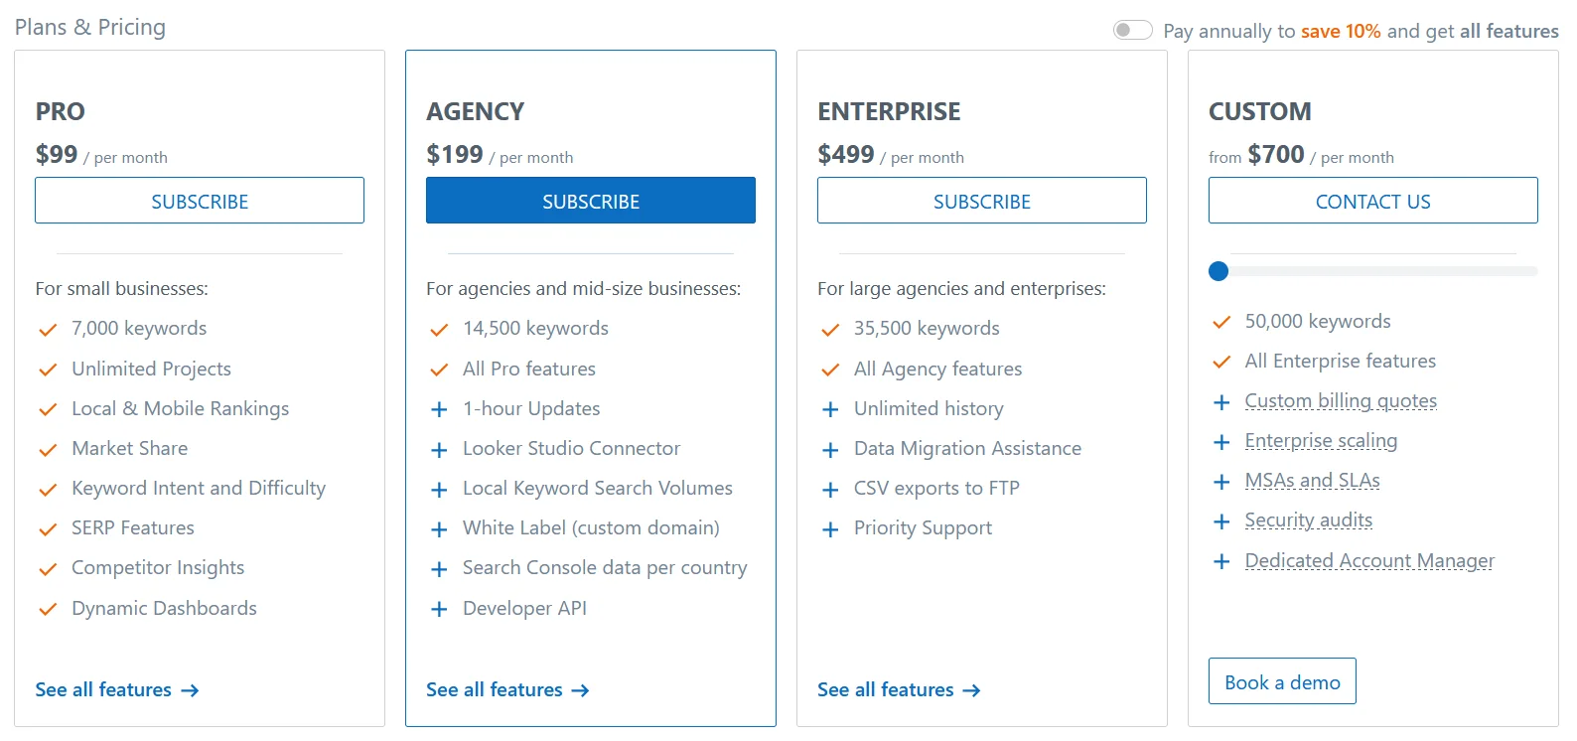The width and height of the screenshot is (1577, 741).
Task: Subscribe to the Enterprise plan
Action: [x=982, y=201]
